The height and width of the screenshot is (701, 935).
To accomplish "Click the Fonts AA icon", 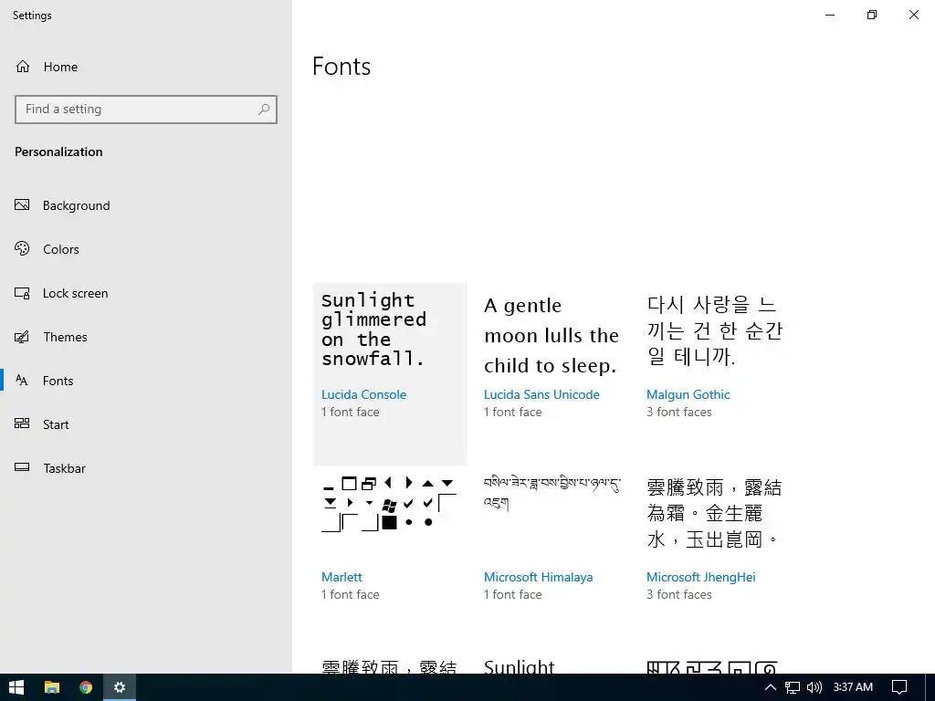I will (x=22, y=381).
